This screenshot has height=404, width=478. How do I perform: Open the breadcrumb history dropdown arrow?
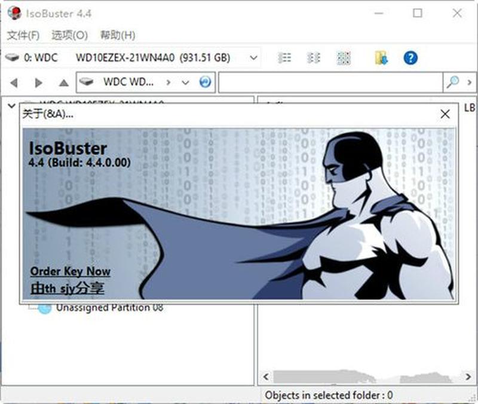click(x=185, y=82)
